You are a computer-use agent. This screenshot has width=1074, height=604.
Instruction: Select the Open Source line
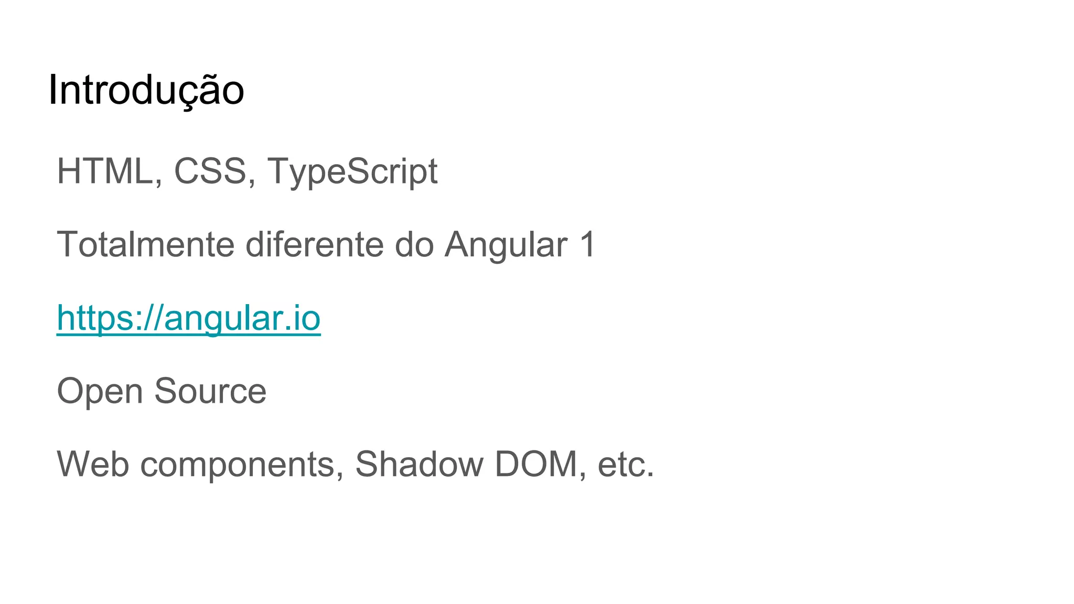162,392
